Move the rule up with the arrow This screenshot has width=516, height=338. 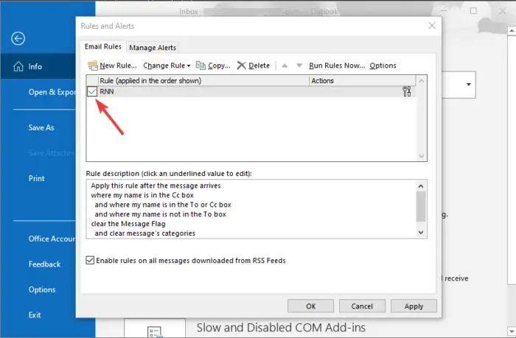point(285,66)
